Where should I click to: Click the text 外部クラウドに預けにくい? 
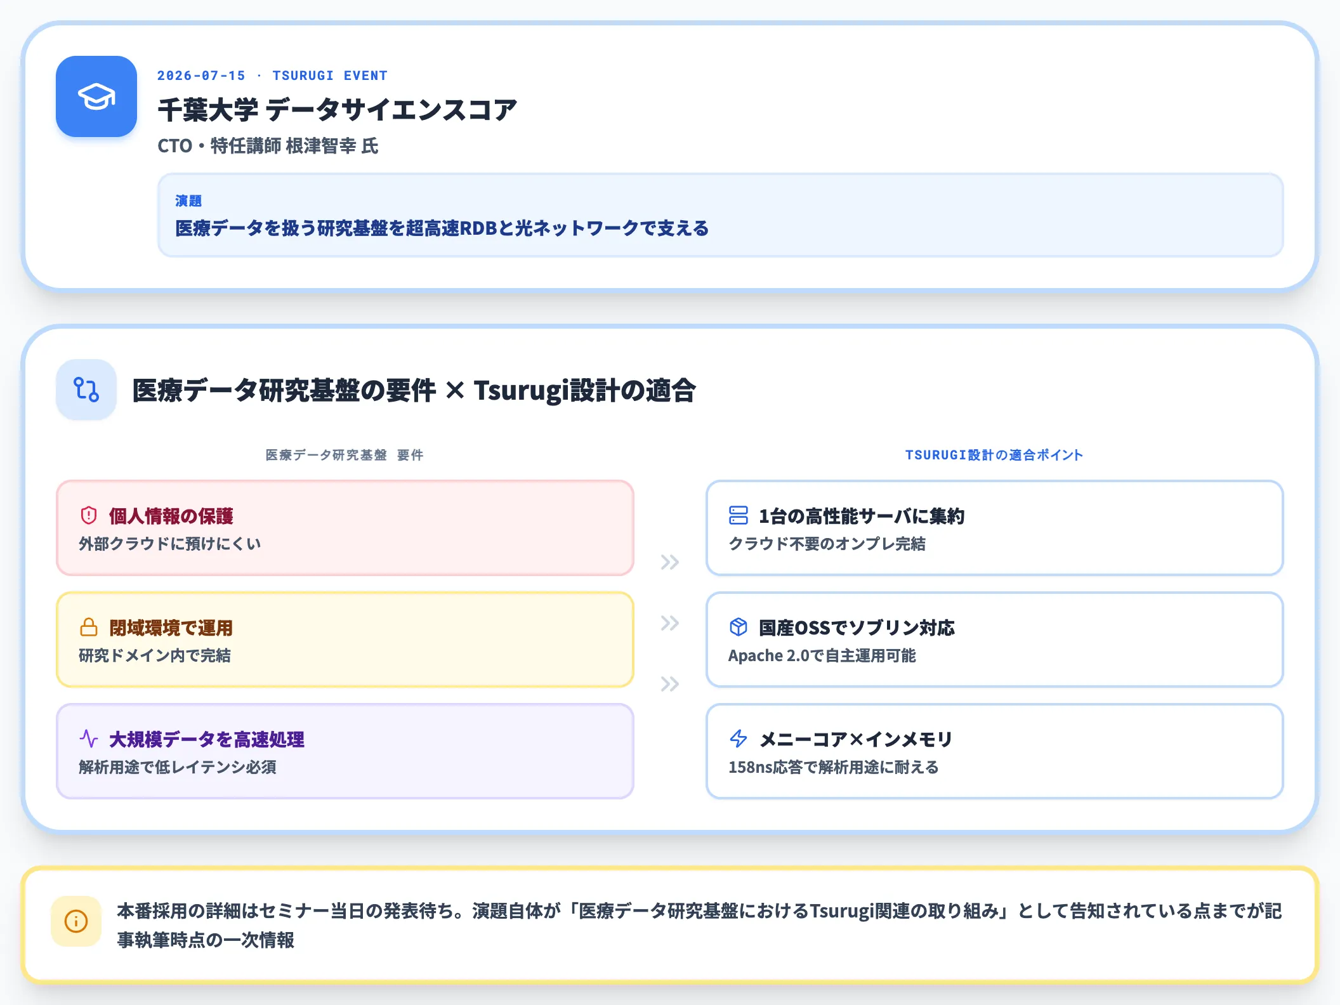[x=170, y=544]
